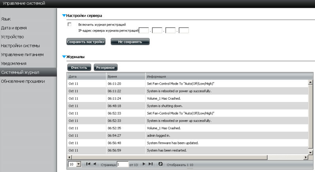The width and height of the screenshot is (315, 172).
Task: Go to next log page arrow
Action: [144, 164]
